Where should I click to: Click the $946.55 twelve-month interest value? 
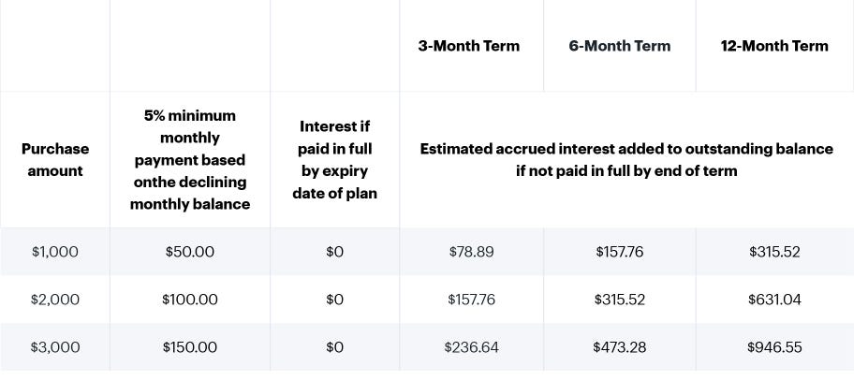pos(774,347)
